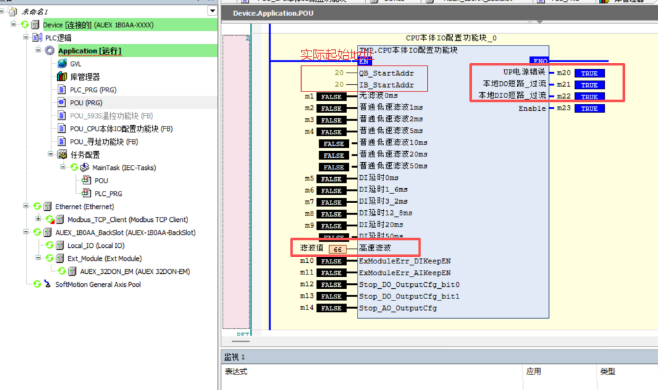Toggle the m14 FALSE value for Stop_AO_OutputCfg
Image resolution: width=658 pixels, height=390 pixels.
coord(332,308)
